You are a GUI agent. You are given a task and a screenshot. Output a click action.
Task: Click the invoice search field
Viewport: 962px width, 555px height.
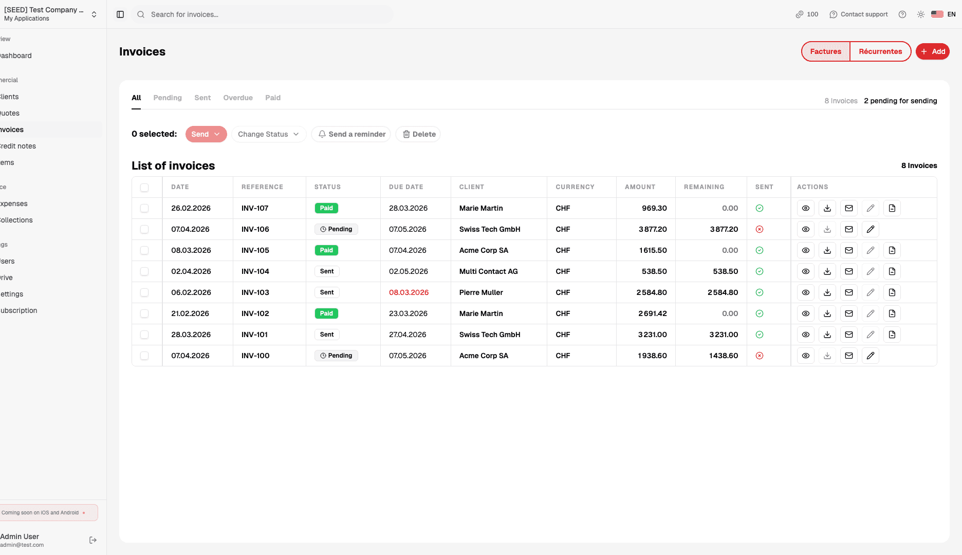point(263,14)
